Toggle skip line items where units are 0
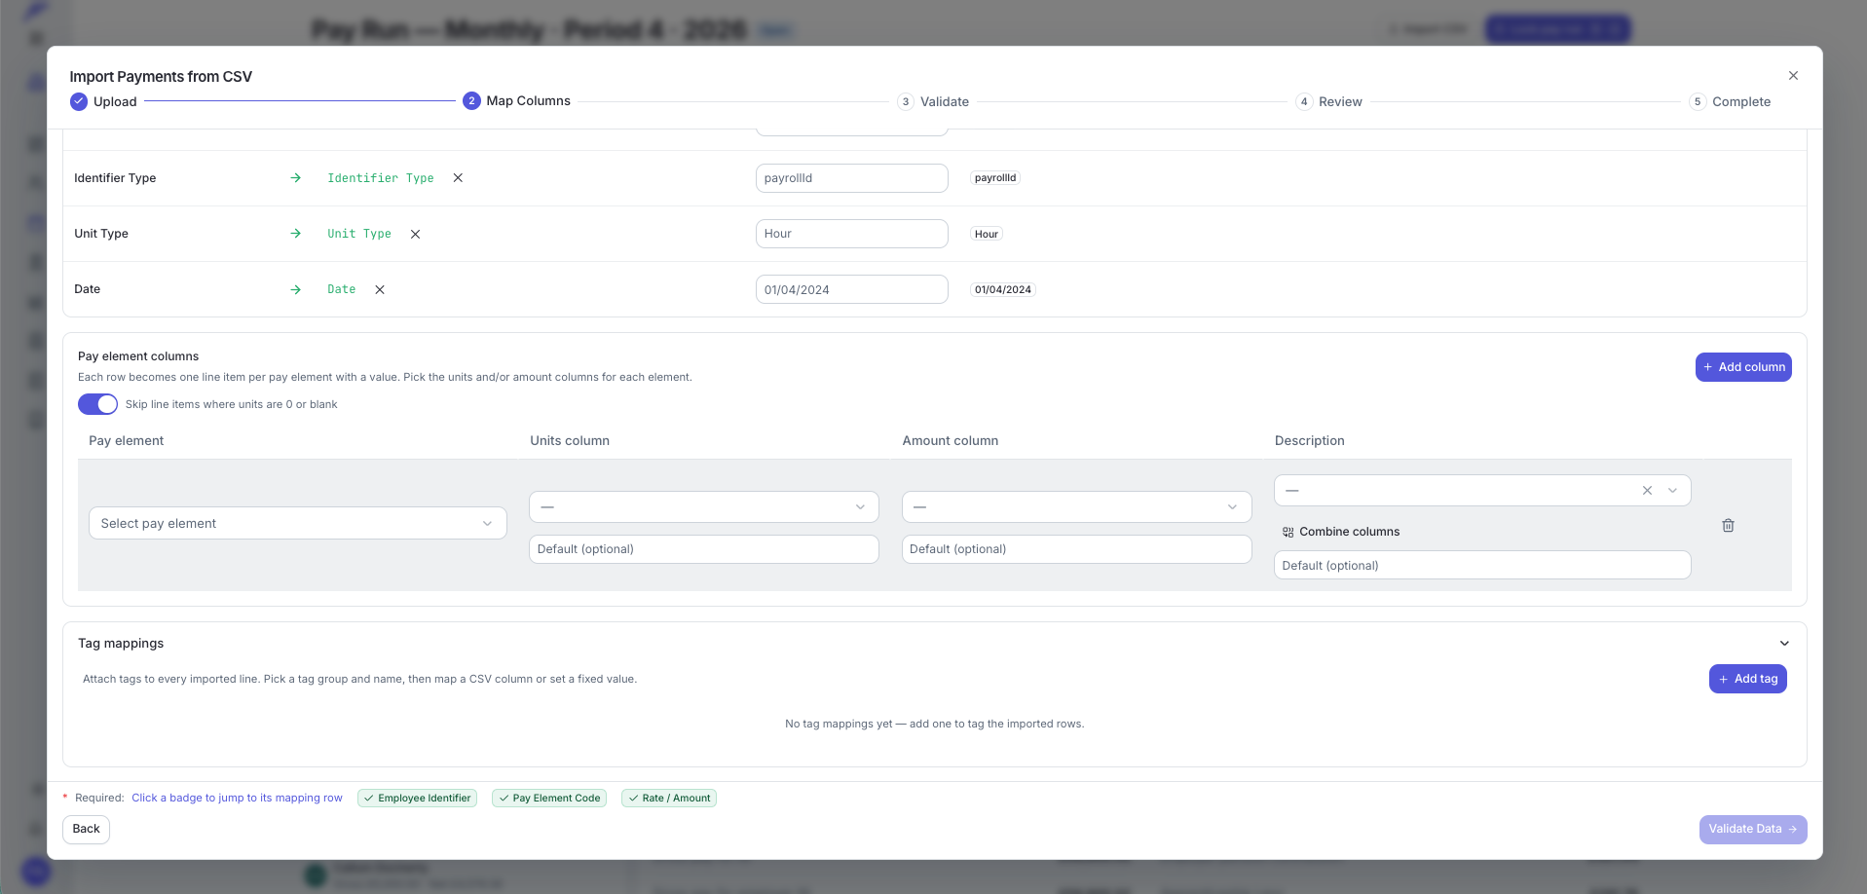The width and height of the screenshot is (1867, 894). tap(97, 404)
